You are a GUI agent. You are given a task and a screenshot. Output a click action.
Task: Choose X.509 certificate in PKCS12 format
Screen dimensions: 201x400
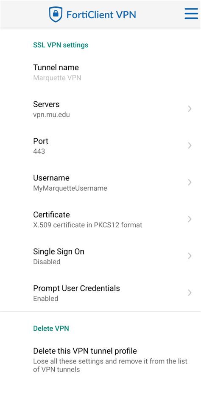point(88,225)
